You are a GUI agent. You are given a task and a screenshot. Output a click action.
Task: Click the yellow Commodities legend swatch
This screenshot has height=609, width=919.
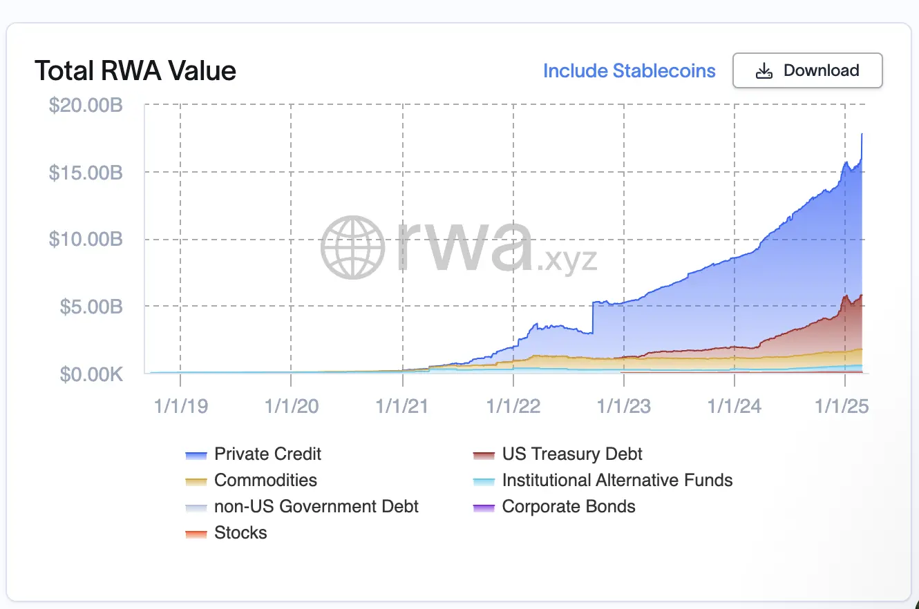[x=196, y=481]
